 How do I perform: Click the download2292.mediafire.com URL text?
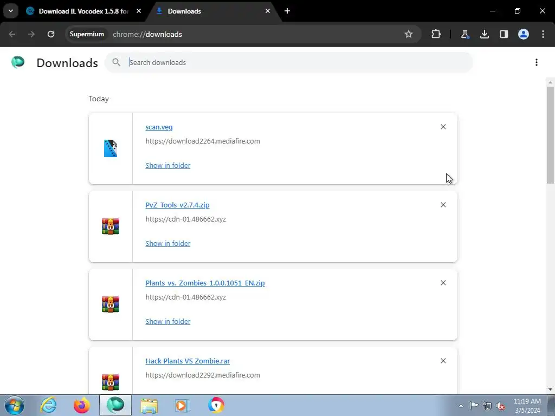(203, 375)
